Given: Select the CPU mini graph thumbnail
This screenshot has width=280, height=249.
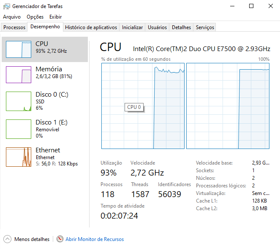Looking at the screenshot, I should [x=19, y=49].
